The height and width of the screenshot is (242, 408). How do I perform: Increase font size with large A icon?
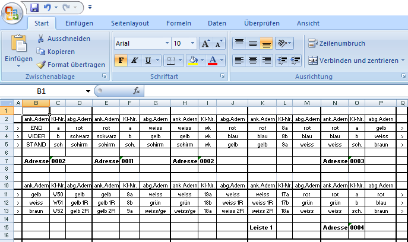(x=205, y=43)
